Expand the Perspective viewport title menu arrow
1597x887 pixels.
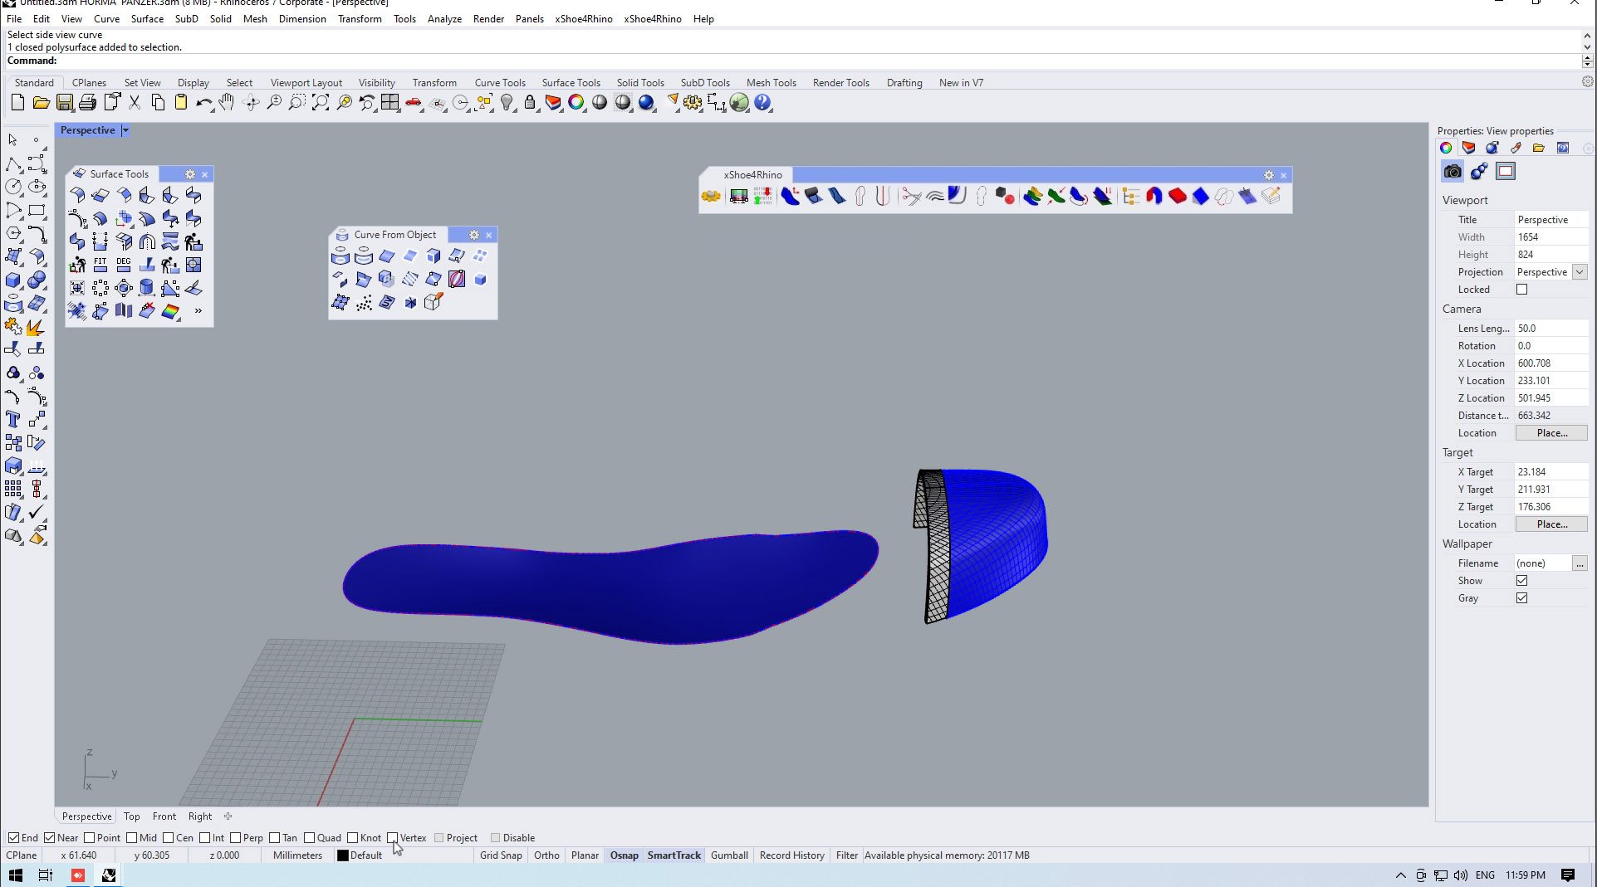pos(125,130)
